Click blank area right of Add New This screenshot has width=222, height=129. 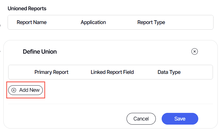117,90
